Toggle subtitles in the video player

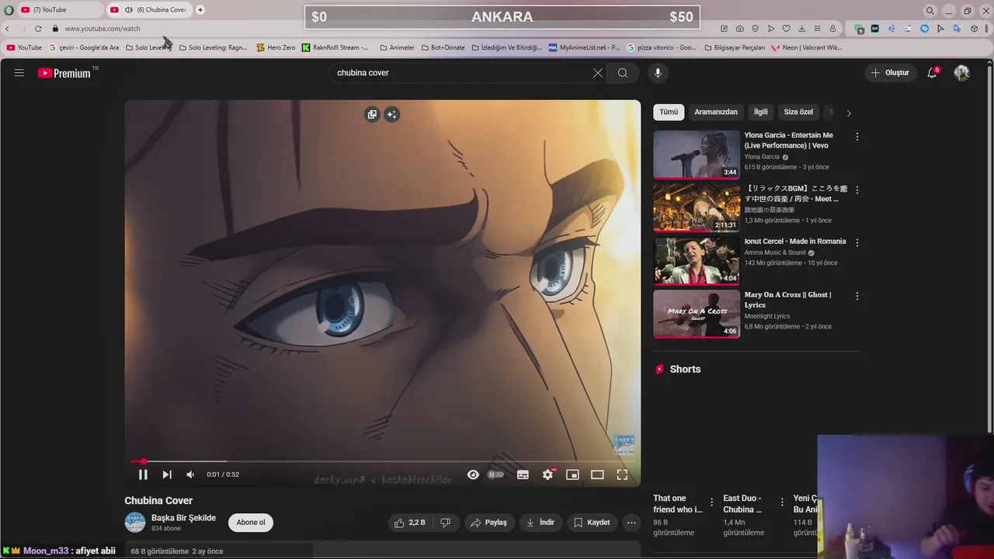[x=523, y=474]
